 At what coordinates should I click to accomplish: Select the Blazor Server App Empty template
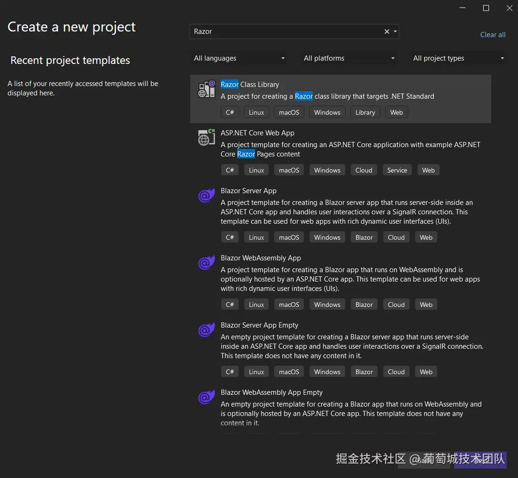[x=340, y=349]
